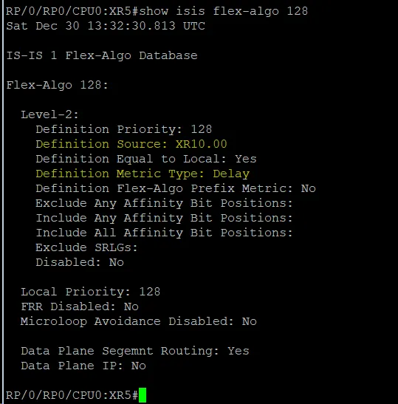Click the 'FRR Disabled: No' line
This screenshot has height=404, width=398.
pyautogui.click(x=80, y=307)
